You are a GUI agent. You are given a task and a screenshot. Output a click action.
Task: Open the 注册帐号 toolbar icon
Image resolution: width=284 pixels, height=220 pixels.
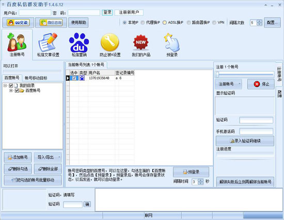click(x=17, y=45)
